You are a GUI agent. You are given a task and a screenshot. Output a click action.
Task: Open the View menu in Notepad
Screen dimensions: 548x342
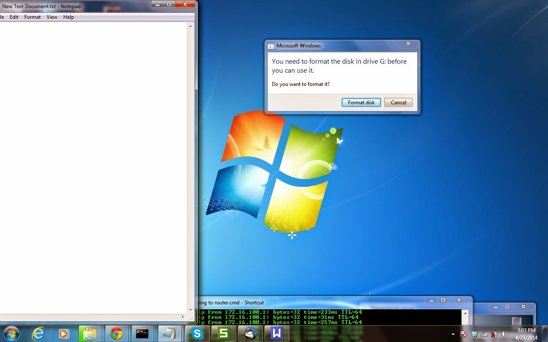pos(52,17)
